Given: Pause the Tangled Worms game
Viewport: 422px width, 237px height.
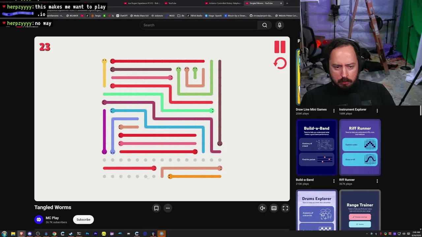Looking at the screenshot, I should [x=280, y=47].
